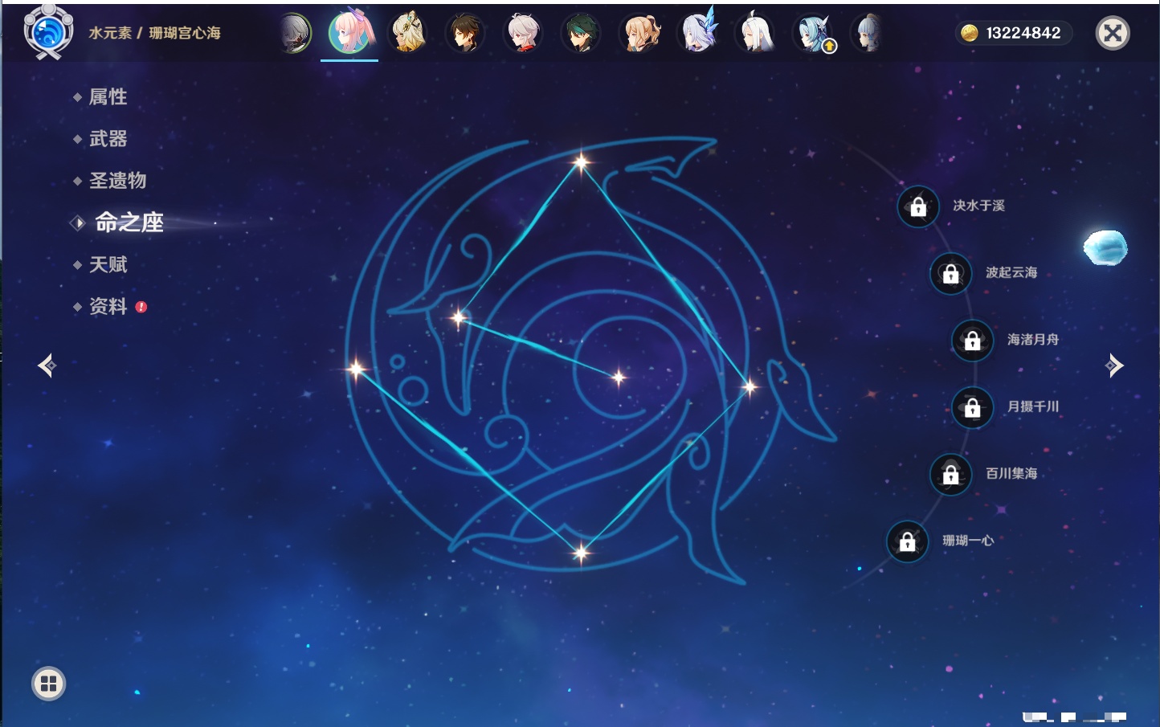The width and height of the screenshot is (1160, 727).
Task: Select Zhongli's dark-haired portrait in the character bar
Action: point(464,34)
